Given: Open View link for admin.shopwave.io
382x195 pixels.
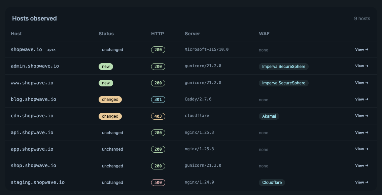Looking at the screenshot, I should (x=361, y=66).
